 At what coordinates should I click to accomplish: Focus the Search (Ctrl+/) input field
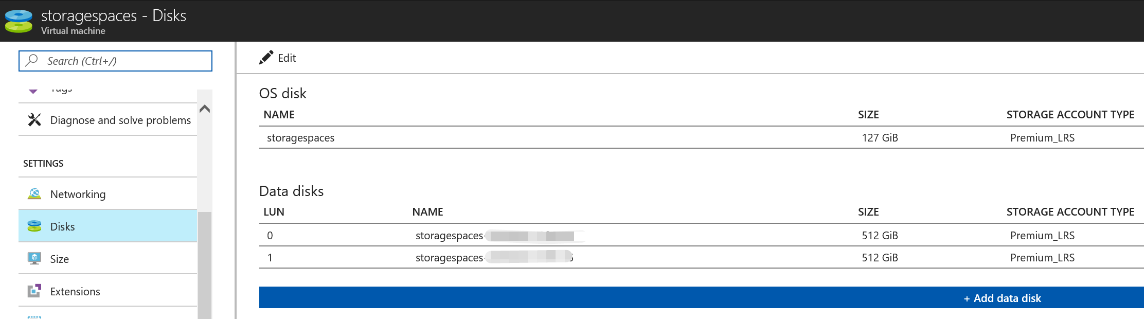tap(123, 61)
